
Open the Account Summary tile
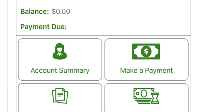click(x=60, y=60)
